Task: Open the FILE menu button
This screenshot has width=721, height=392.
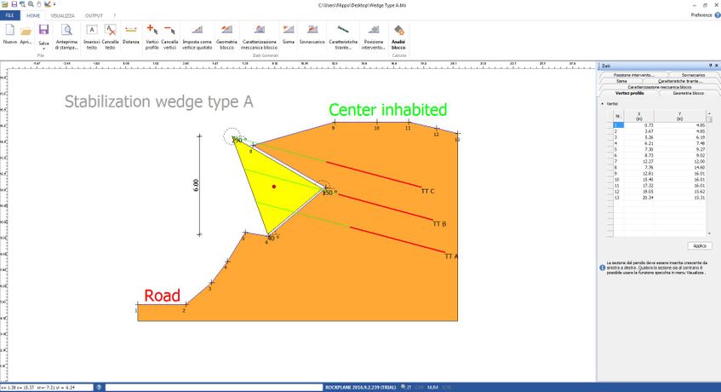Action: [11, 15]
